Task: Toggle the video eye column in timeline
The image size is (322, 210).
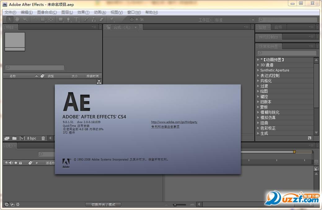Action: (x=7, y=163)
